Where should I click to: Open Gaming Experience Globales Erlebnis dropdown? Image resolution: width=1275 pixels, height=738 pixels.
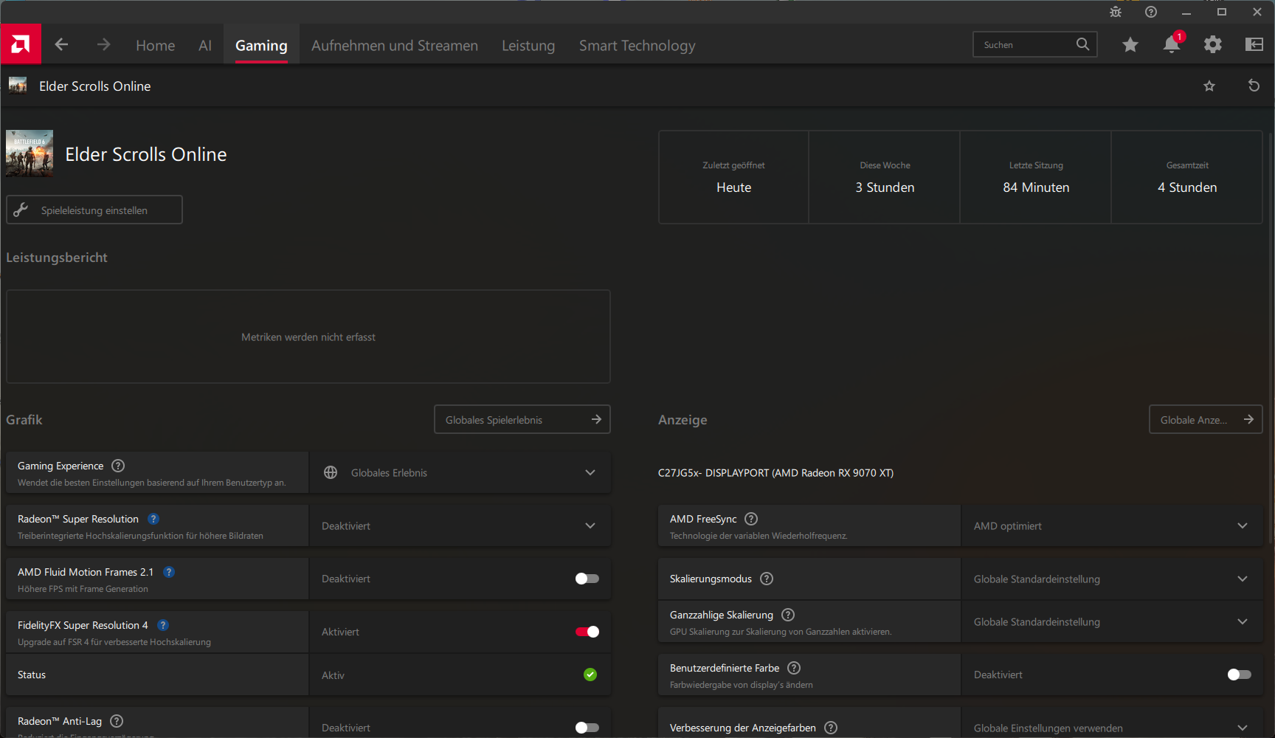coord(460,472)
